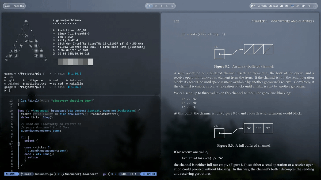Click the .git folder in ls output
The width and height of the screenshot is (321, 180).
(11, 80)
